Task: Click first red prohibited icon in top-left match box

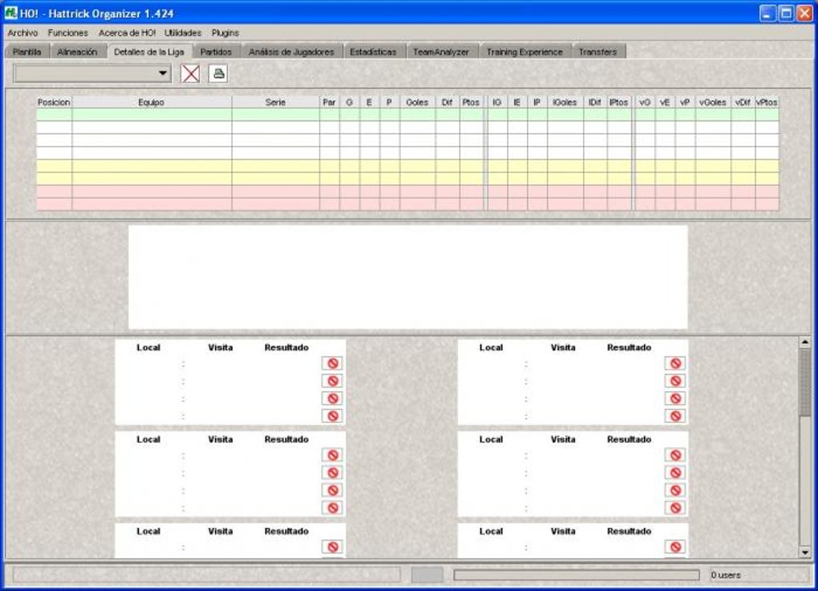Action: 332,363
